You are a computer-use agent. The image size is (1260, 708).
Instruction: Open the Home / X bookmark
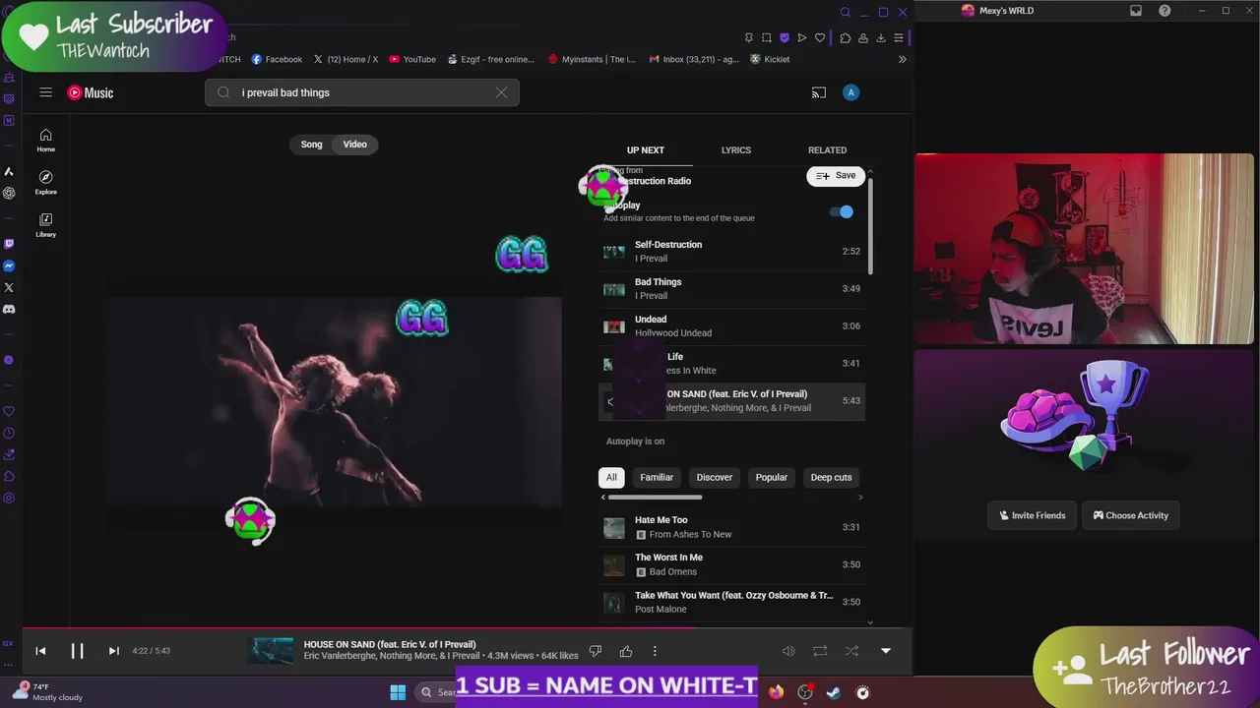346,59
